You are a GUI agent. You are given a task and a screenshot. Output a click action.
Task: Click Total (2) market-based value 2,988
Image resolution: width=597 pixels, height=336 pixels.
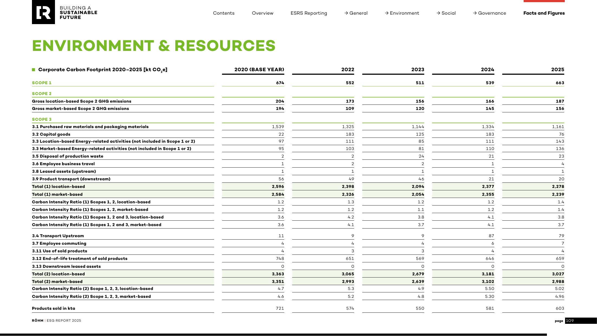[x=558, y=282]
